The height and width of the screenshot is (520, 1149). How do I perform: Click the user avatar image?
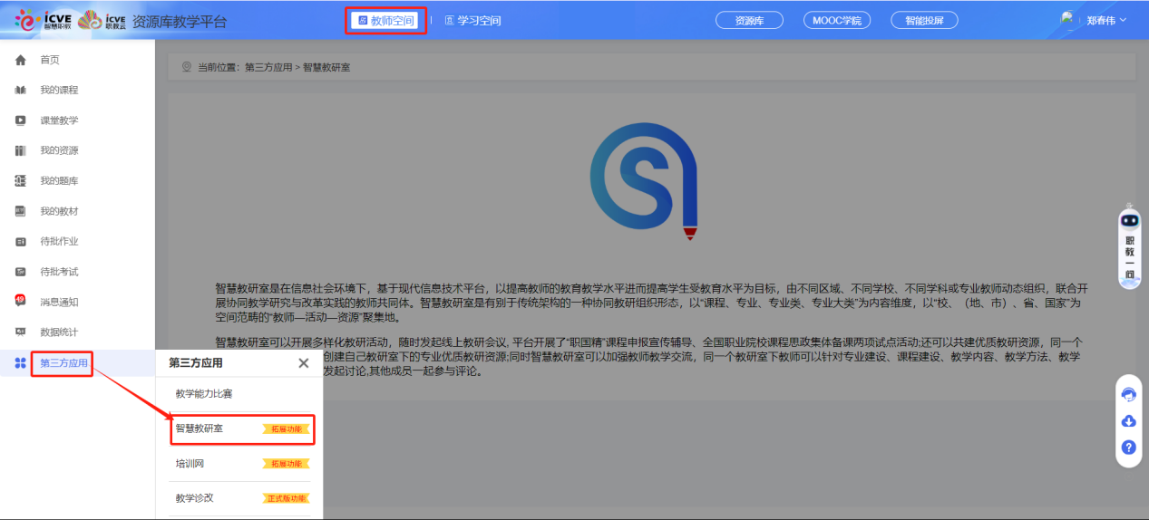click(1068, 19)
